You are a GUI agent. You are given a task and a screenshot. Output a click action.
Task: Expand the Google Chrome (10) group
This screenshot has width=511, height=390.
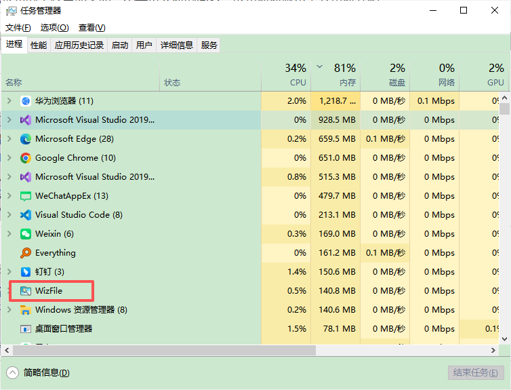pyautogui.click(x=9, y=158)
